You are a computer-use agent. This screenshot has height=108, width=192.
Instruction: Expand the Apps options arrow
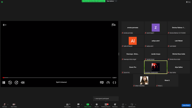[x=126, y=104]
